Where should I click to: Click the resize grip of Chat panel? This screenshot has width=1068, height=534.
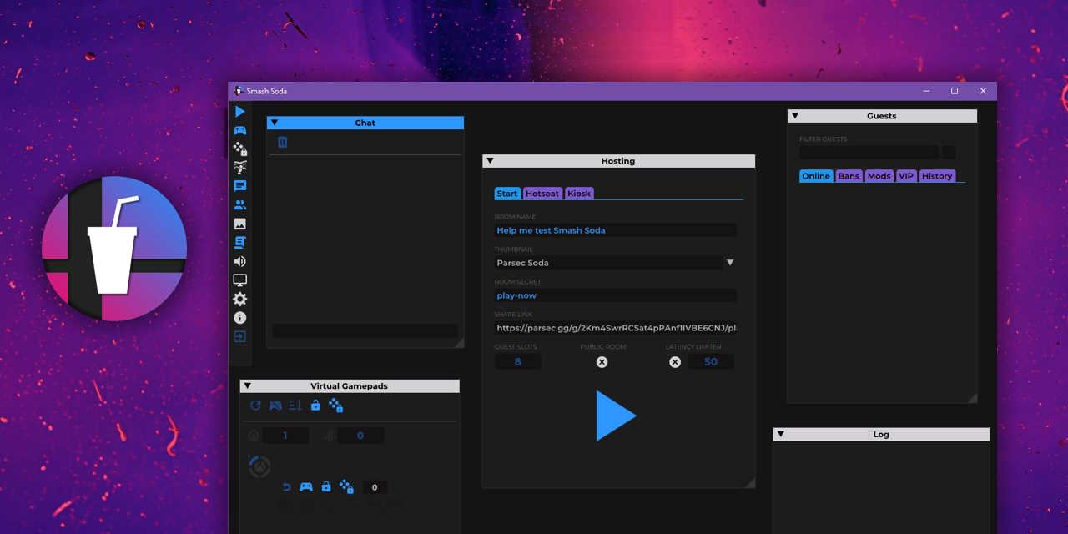tap(459, 343)
